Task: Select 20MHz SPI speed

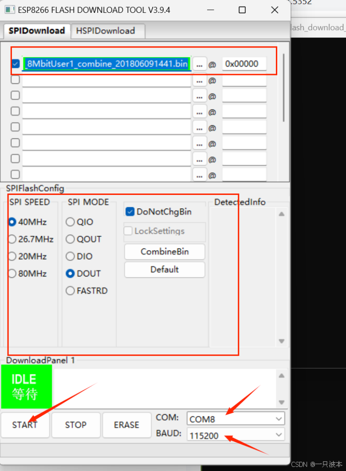Action: tap(28, 256)
